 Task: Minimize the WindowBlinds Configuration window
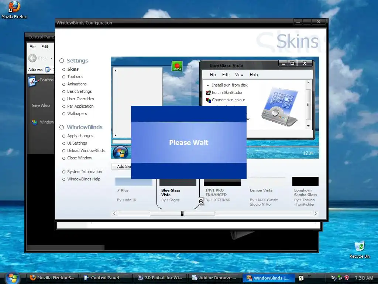[298, 22]
